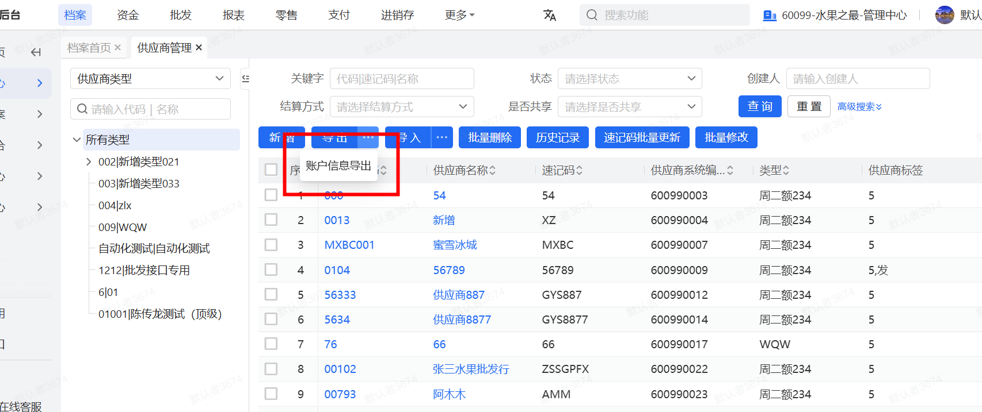Check the checkbox for row 00793

click(x=271, y=394)
